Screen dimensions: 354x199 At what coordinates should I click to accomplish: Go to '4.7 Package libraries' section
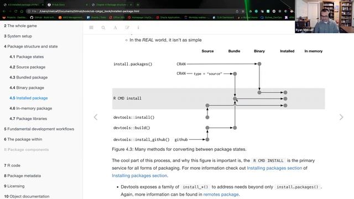[x=28, y=118]
